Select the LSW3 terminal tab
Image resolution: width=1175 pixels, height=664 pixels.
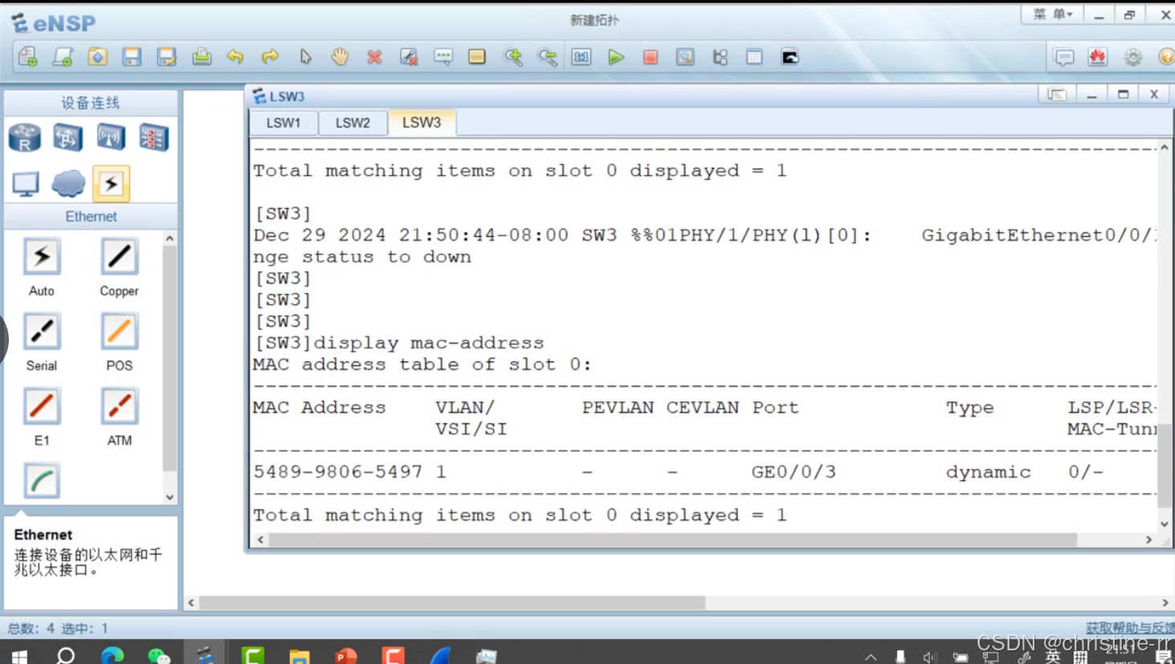pyautogui.click(x=422, y=122)
